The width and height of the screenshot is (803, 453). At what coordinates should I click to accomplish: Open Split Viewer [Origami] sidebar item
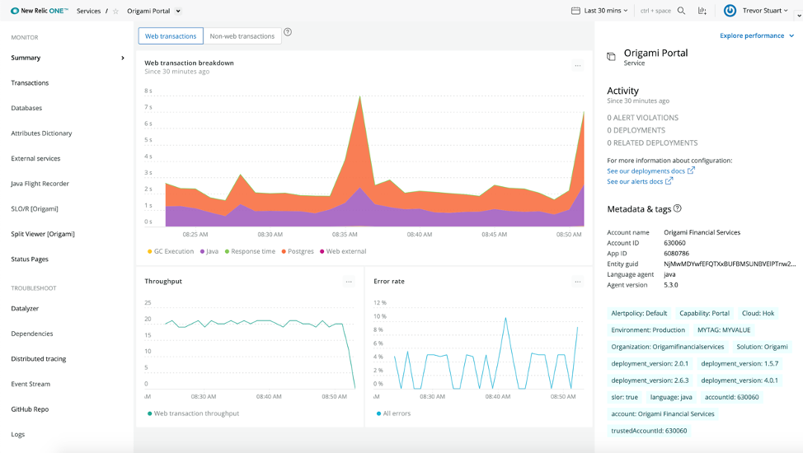[x=43, y=234]
